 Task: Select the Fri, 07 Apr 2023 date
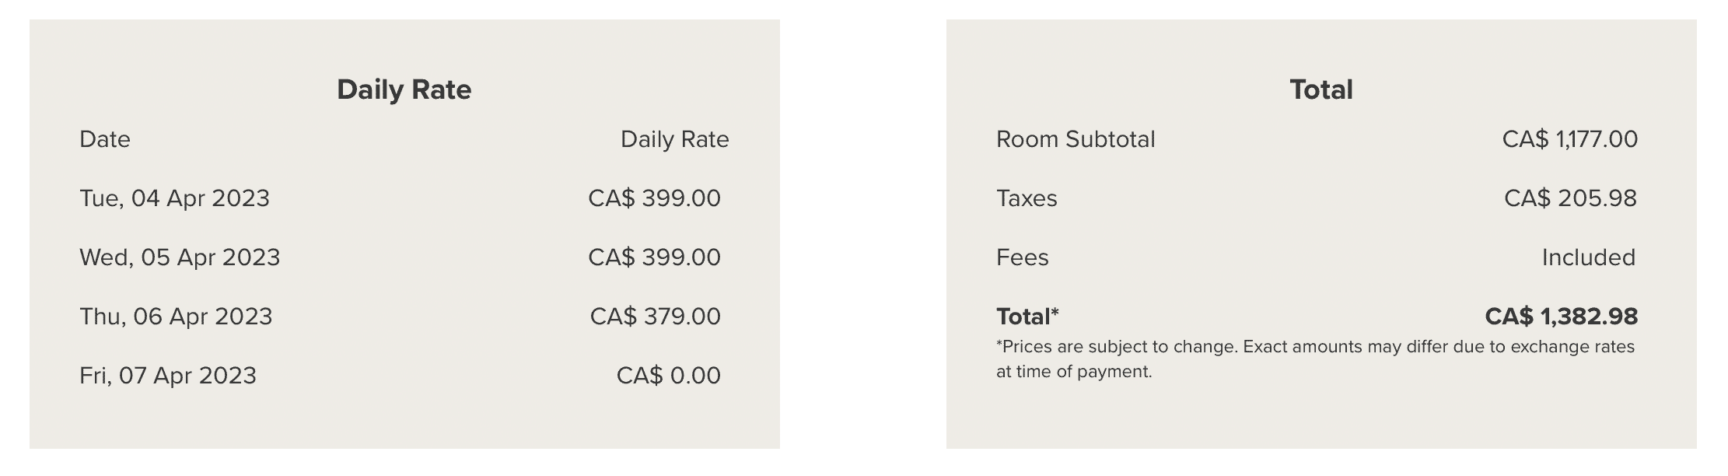pos(168,376)
